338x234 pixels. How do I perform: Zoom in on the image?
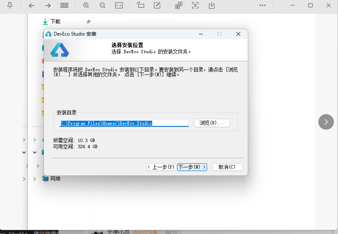coord(86,5)
